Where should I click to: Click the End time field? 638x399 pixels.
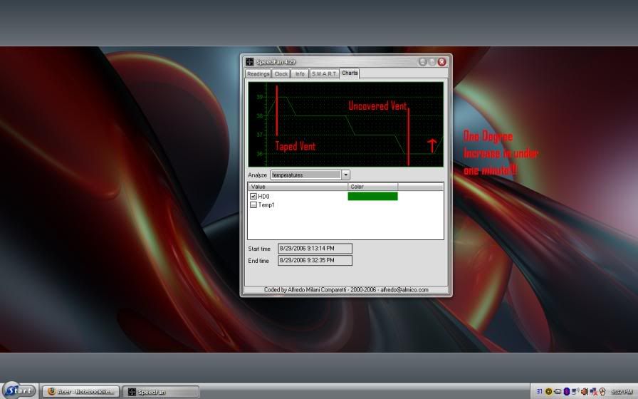tap(315, 260)
